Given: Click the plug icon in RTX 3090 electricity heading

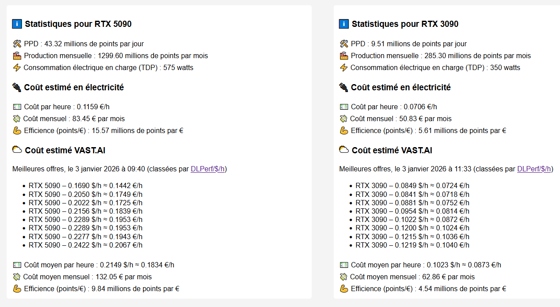Looking at the screenshot, I should [343, 87].
